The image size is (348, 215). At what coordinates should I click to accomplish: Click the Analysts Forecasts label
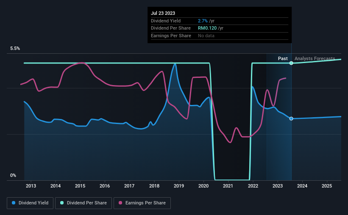[x=315, y=58]
